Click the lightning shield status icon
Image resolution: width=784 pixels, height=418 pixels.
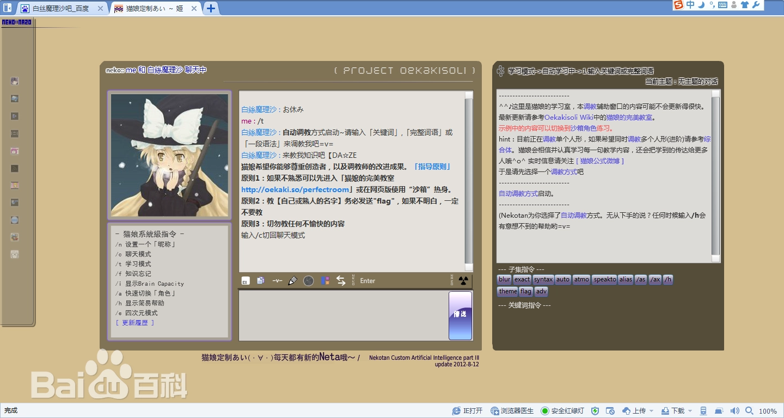tap(595, 411)
